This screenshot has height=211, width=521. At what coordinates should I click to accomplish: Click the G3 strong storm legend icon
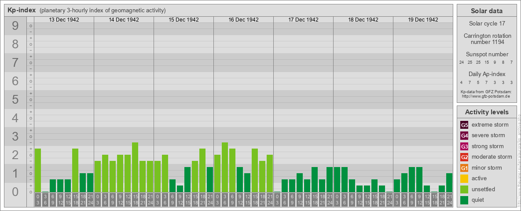pos(464,146)
